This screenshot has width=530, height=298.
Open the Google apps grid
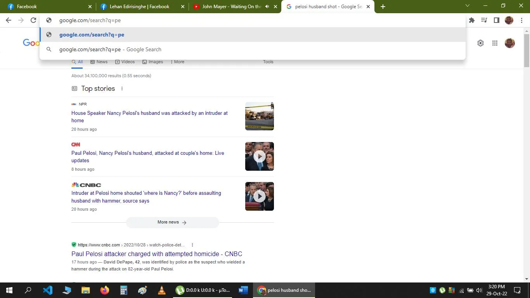495,43
